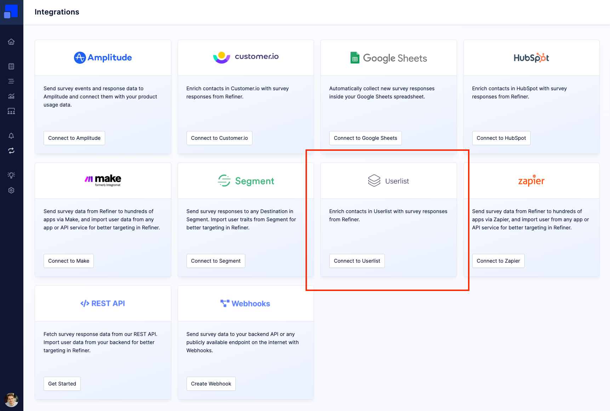Open the responses lines icon in sidebar
This screenshot has height=411, width=610.
[x=11, y=81]
